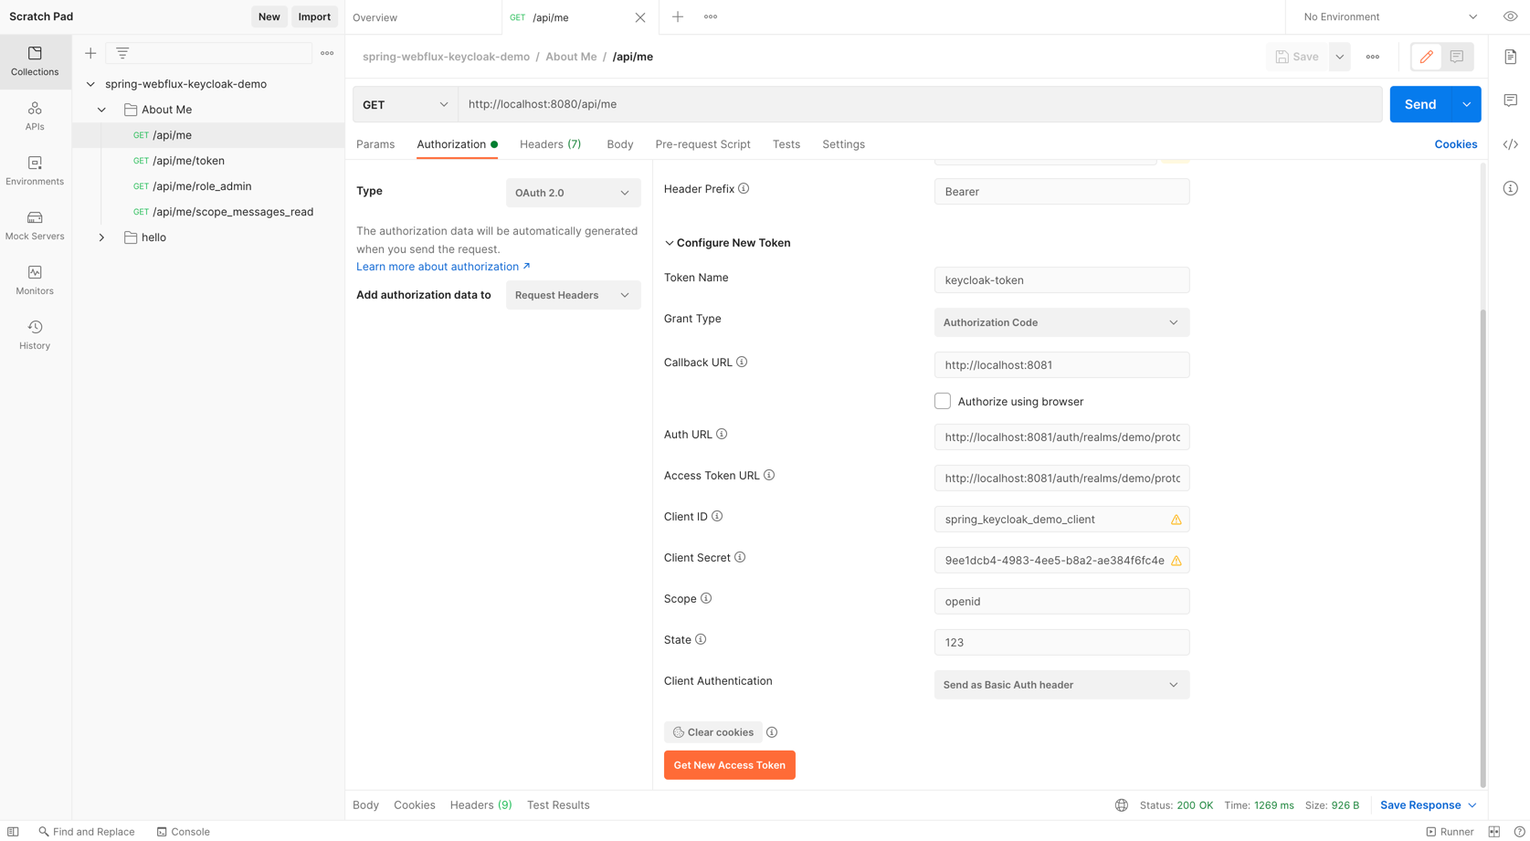Click Get New Access Token
The image size is (1530, 841).
click(x=730, y=765)
